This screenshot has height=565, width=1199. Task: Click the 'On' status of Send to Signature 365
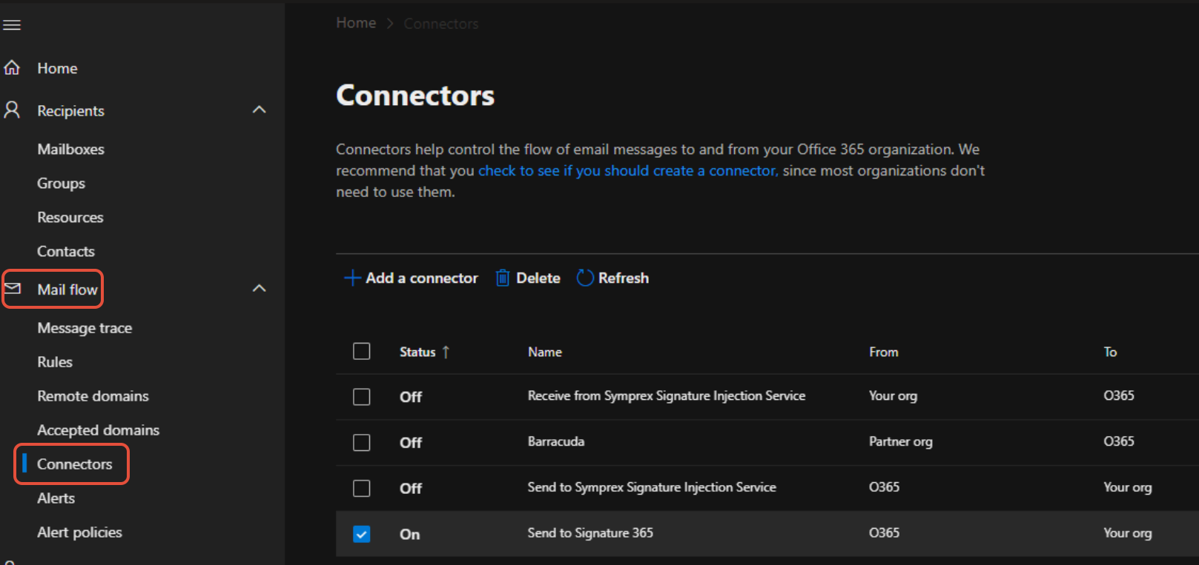pyautogui.click(x=410, y=534)
